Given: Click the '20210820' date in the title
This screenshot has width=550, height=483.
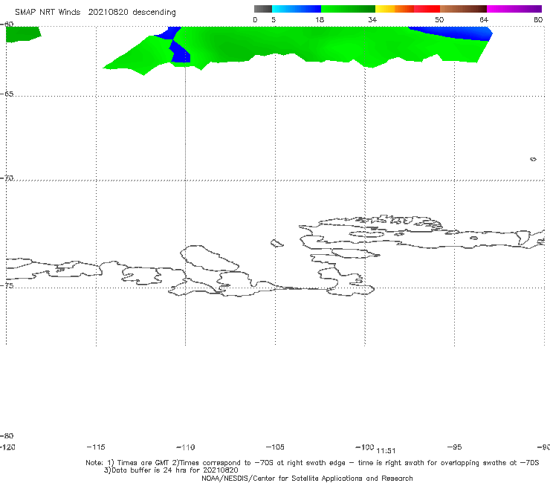Looking at the screenshot, I should [x=108, y=13].
